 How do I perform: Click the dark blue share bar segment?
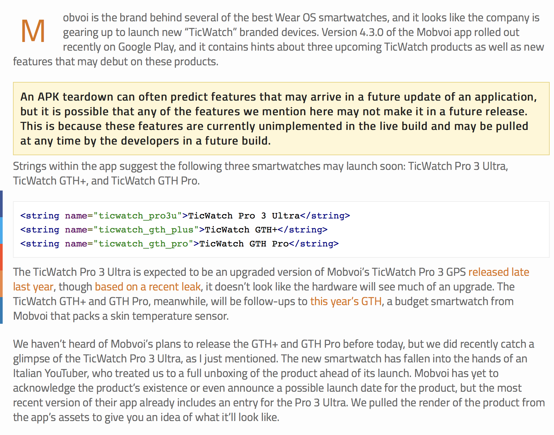click(1, 204)
